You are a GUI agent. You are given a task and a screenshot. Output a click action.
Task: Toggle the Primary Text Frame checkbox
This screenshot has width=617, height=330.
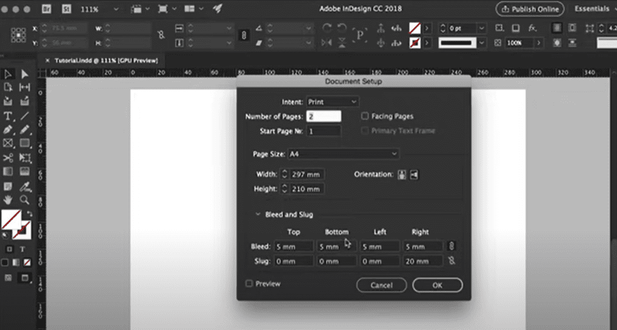tap(365, 131)
